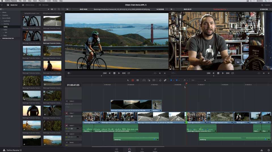Expand the Audio bin
Viewport: 272px width, 152px height.
tap(2, 30)
